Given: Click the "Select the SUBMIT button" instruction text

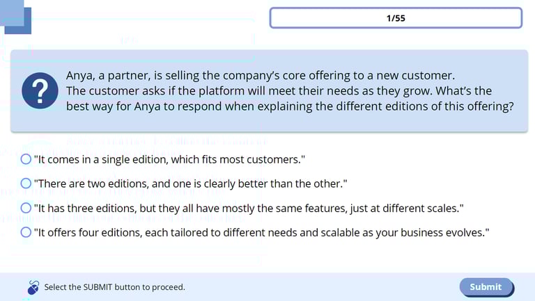Looking at the screenshot, I should click(115, 287).
